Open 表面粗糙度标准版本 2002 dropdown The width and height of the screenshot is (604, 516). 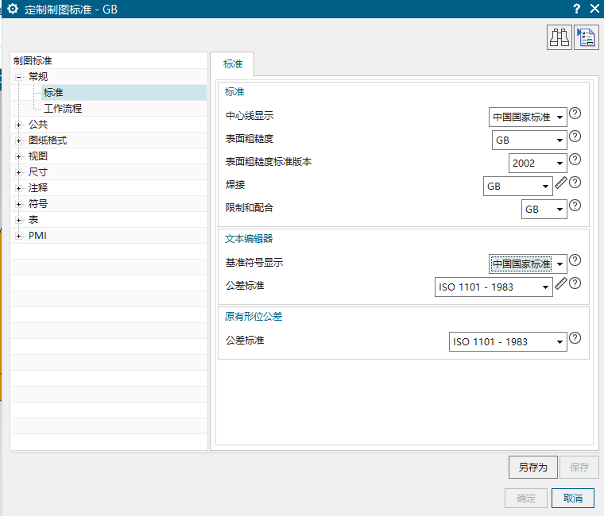point(537,164)
